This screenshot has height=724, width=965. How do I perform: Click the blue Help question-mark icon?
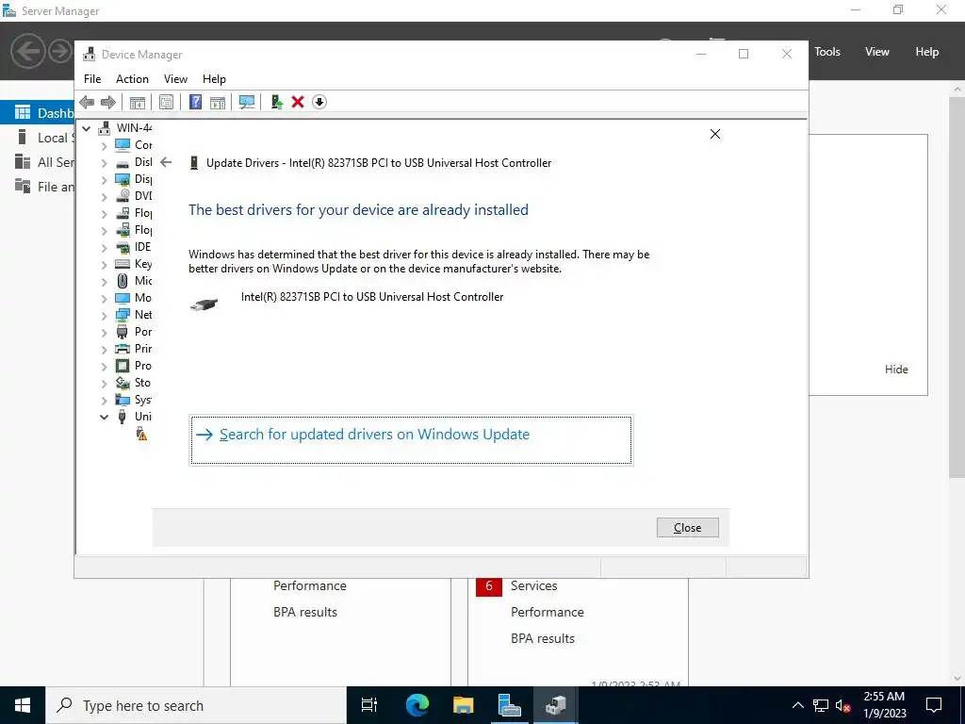tap(195, 102)
